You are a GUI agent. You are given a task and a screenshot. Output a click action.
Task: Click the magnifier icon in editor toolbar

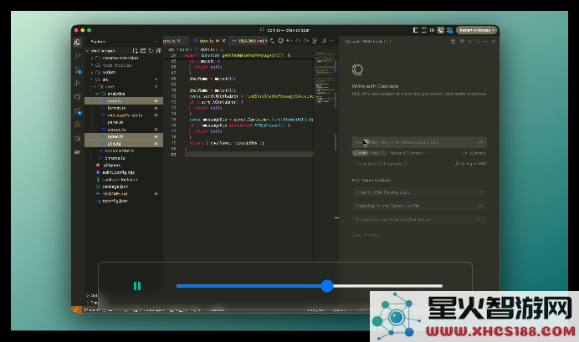[x=272, y=41]
